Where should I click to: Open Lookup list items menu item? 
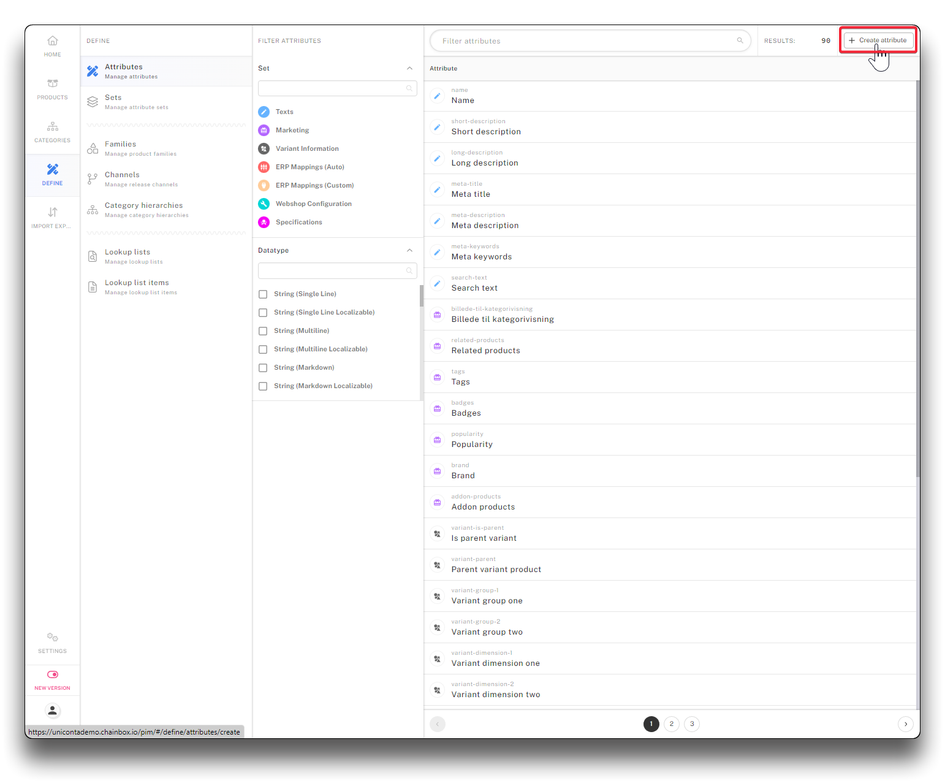(166, 287)
